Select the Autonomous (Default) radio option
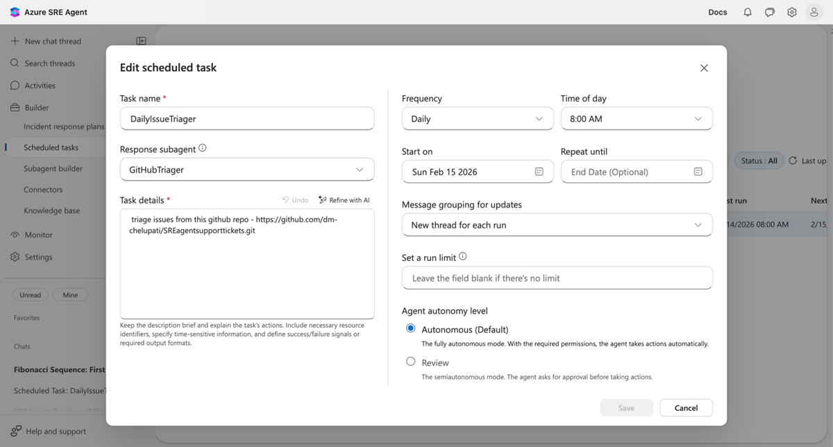The width and height of the screenshot is (833, 447). pyautogui.click(x=411, y=329)
